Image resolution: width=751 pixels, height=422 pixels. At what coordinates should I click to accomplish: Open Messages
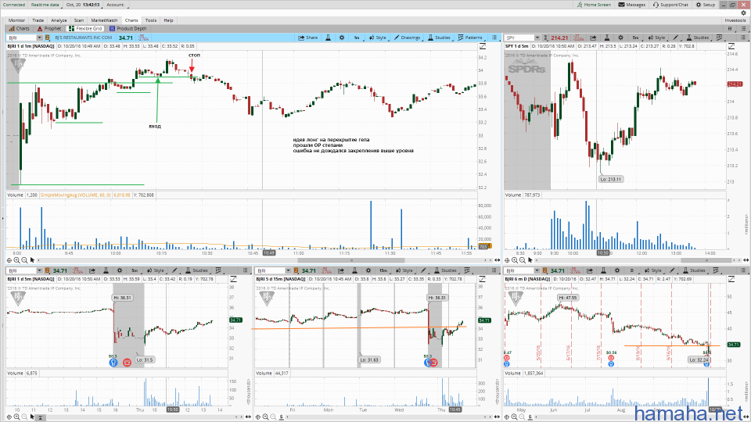coord(632,5)
